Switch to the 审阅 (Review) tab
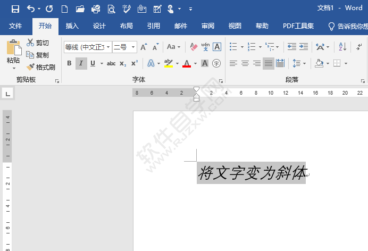368x251 pixels. (208, 26)
